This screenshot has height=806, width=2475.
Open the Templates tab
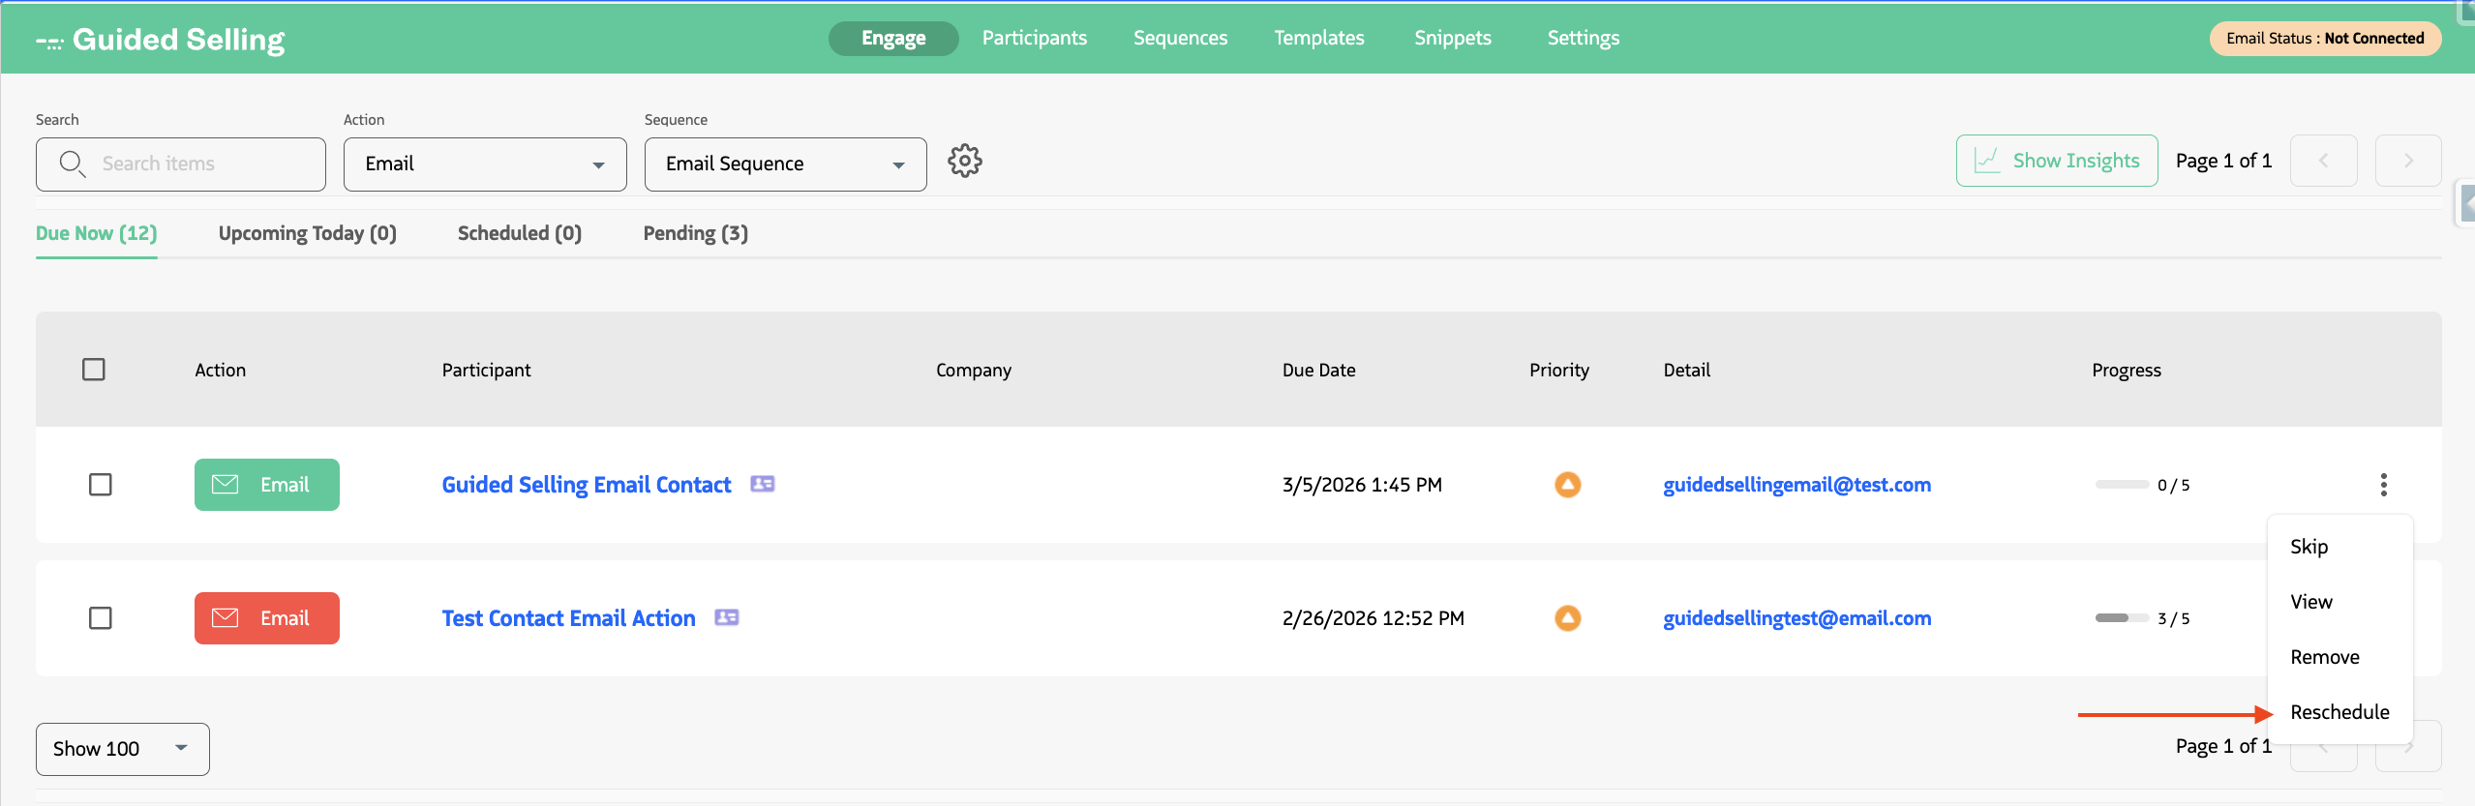point(1318,38)
